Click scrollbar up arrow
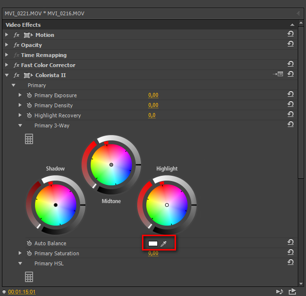The width and height of the screenshot is (306, 296). point(301,23)
